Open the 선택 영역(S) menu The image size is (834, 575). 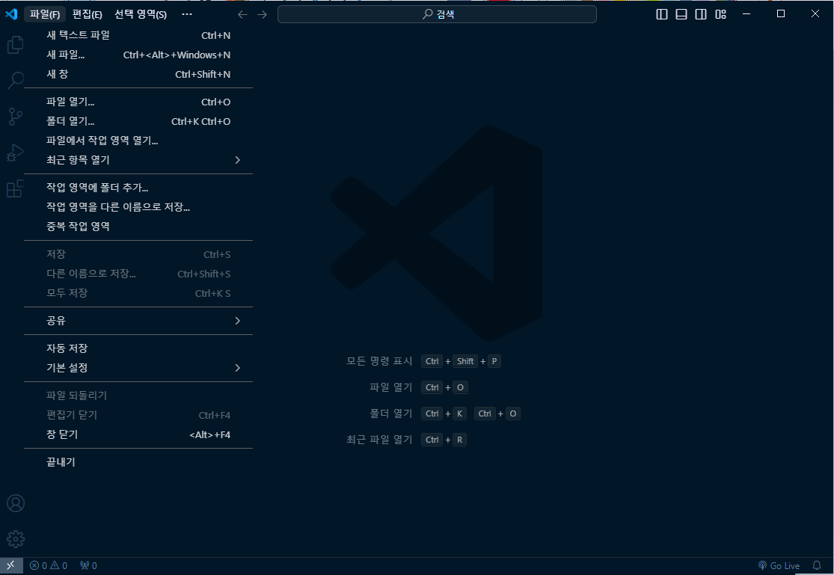pos(141,14)
